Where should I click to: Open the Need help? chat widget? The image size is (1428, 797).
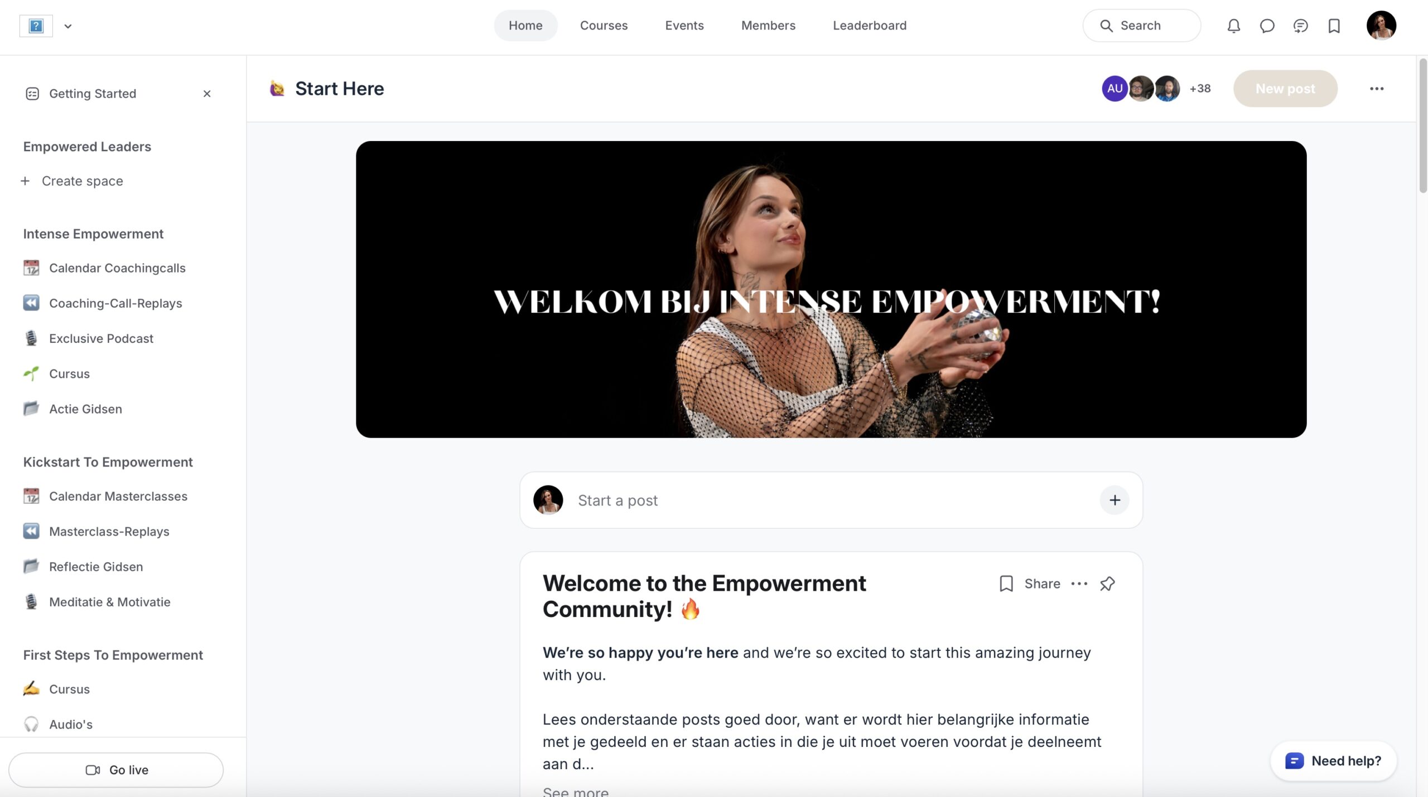pos(1333,761)
